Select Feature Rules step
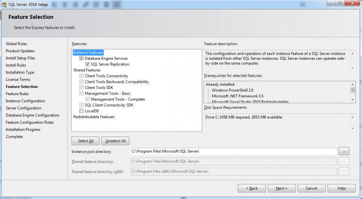 (x=17, y=94)
